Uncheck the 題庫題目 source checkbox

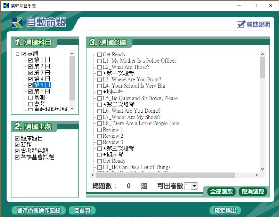[17, 138]
